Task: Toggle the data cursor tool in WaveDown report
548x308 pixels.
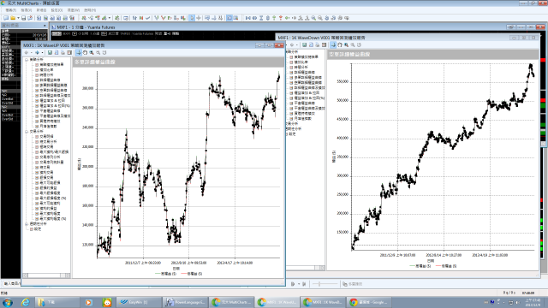Action: tap(333, 45)
